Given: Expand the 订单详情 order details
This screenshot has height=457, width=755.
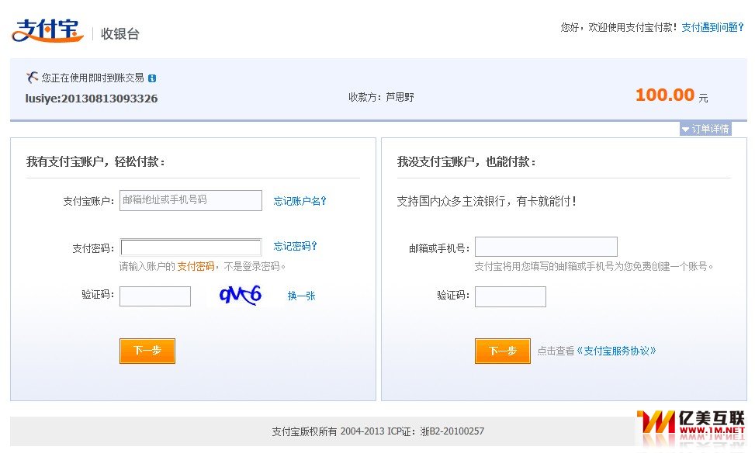Looking at the screenshot, I should [x=705, y=129].
